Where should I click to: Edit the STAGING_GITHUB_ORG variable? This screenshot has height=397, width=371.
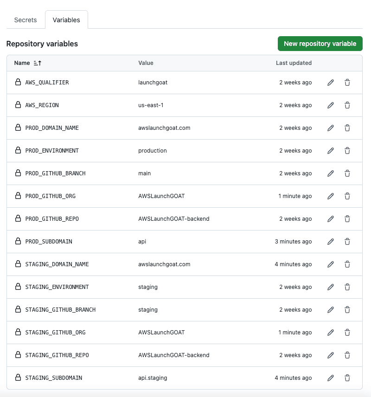[331, 333]
